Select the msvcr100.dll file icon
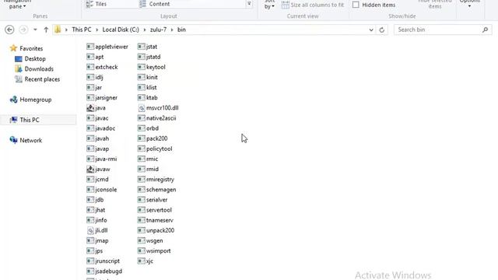Viewport: 498px width, 280px height. click(x=142, y=108)
